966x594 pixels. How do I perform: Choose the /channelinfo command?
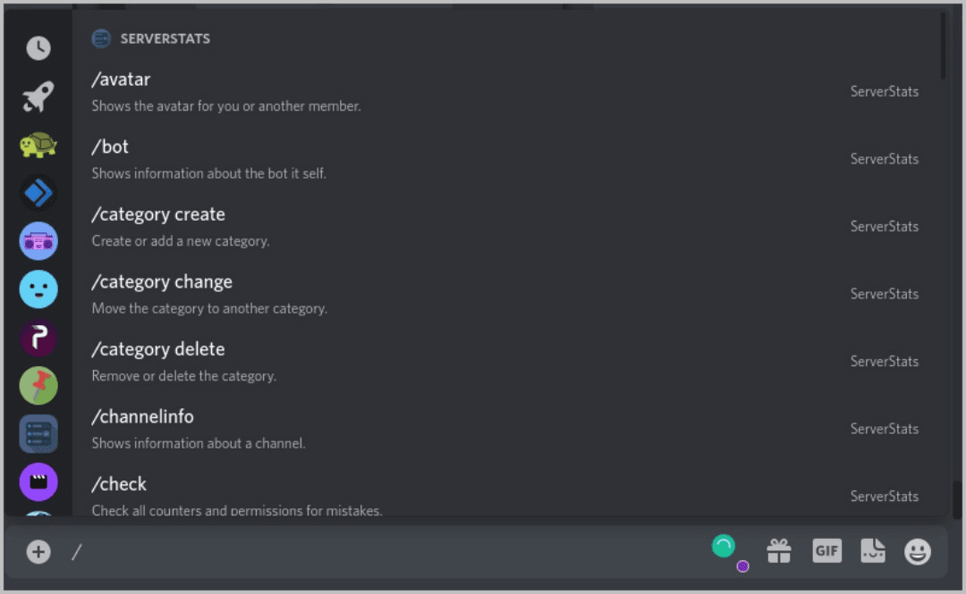(142, 417)
